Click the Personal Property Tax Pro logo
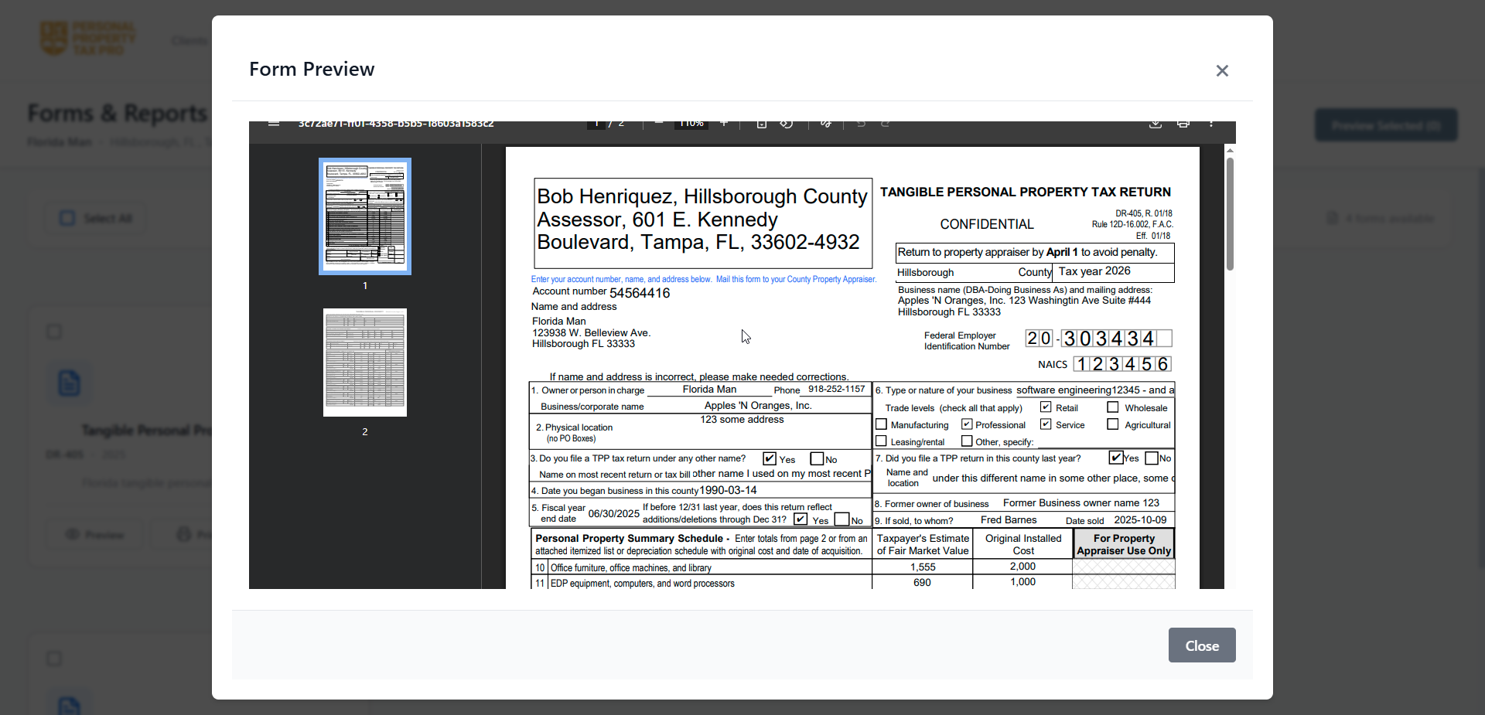Viewport: 1485px width, 715px height. (87, 39)
